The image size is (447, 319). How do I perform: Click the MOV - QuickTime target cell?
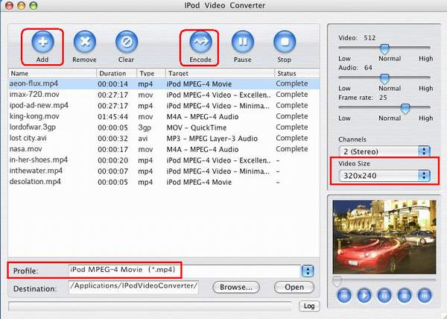pyautogui.click(x=197, y=127)
